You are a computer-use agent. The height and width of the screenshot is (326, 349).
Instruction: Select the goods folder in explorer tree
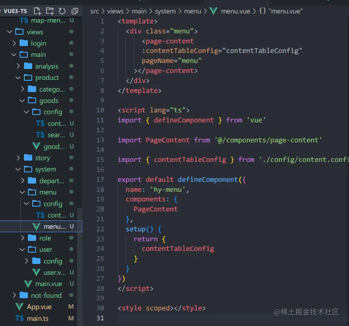pyautogui.click(x=49, y=101)
